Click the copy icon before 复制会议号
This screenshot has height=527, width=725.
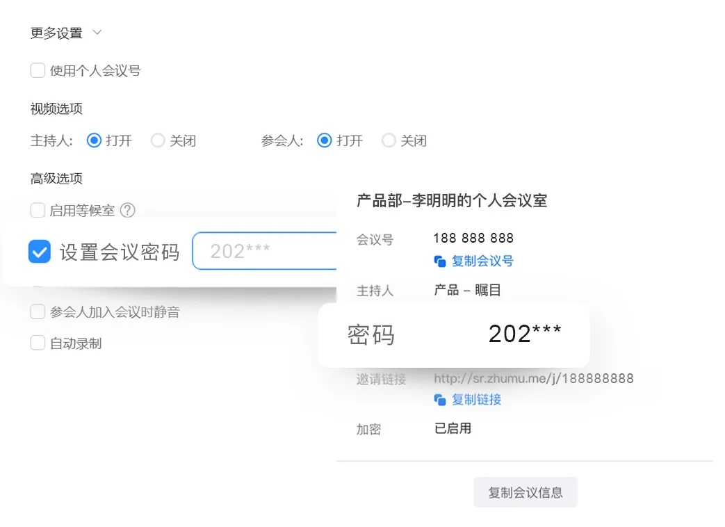(x=439, y=261)
